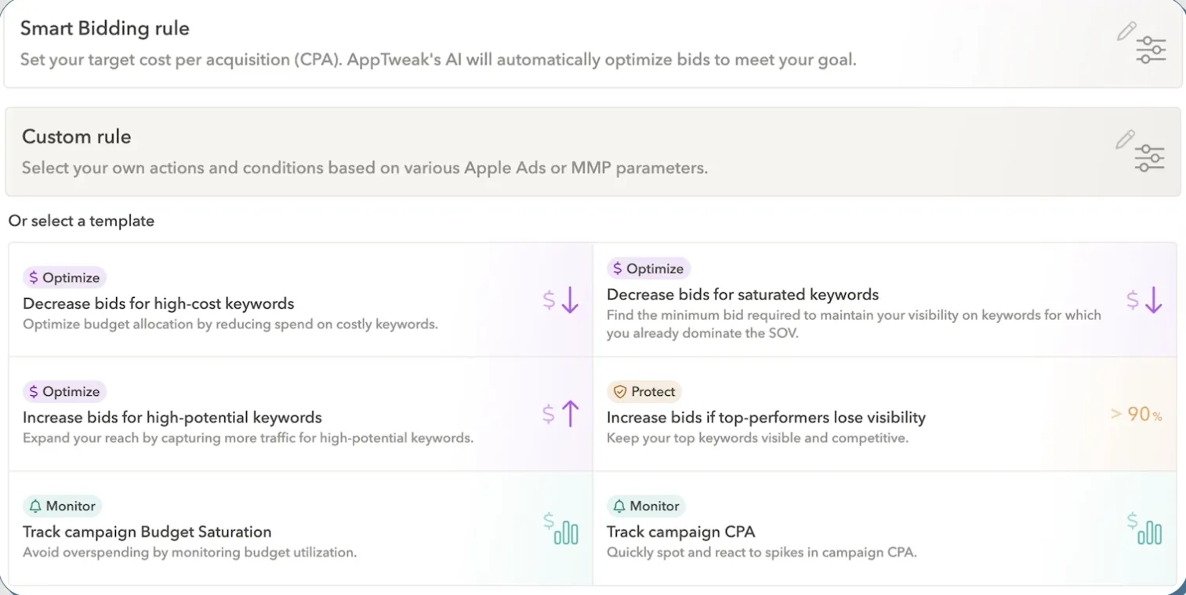Click the dollar-up arrow icon for high-potential keywords
The height and width of the screenshot is (595, 1186).
pyautogui.click(x=559, y=413)
